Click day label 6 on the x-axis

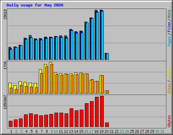(x=36, y=131)
